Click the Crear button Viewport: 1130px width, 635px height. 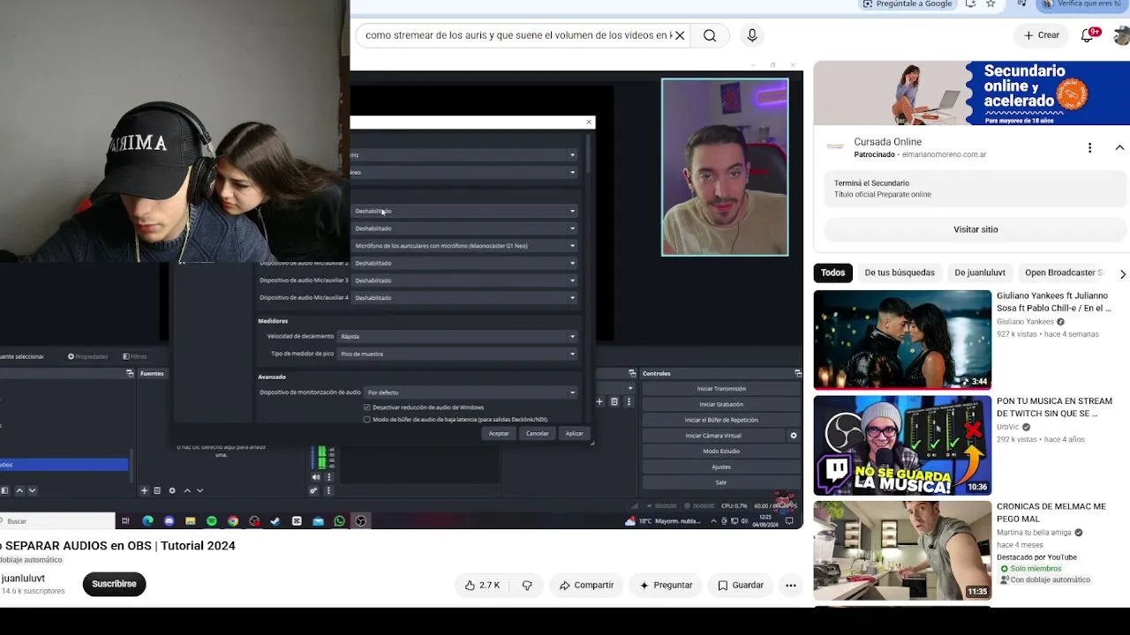[1042, 35]
